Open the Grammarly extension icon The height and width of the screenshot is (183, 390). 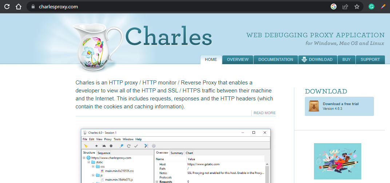(x=371, y=7)
